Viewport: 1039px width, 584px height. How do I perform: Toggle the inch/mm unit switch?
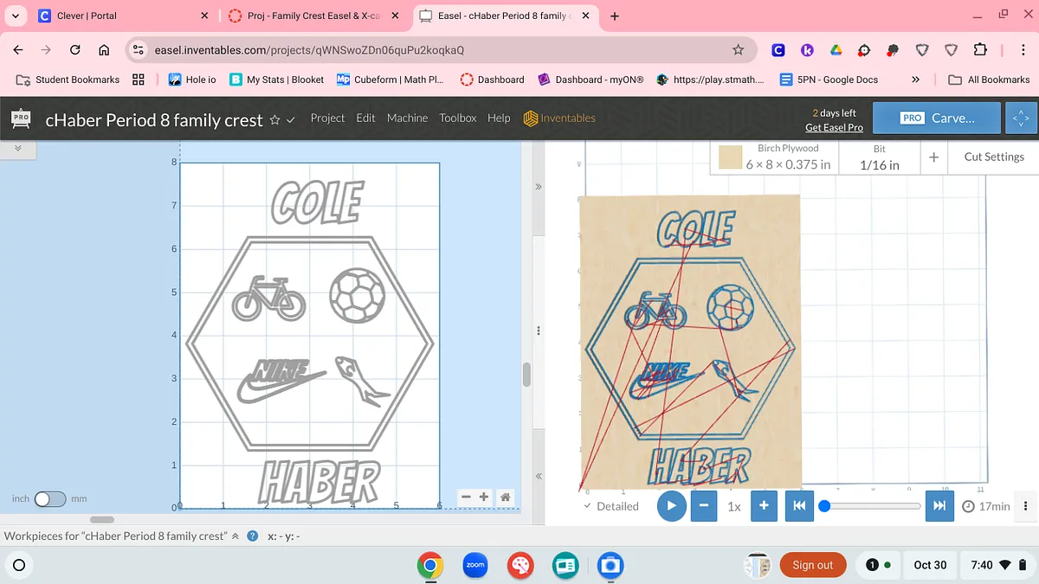click(x=49, y=499)
